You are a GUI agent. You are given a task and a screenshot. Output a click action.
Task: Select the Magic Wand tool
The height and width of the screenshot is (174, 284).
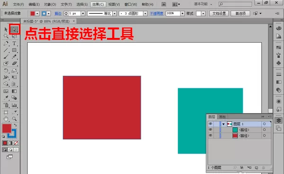coord(6,36)
